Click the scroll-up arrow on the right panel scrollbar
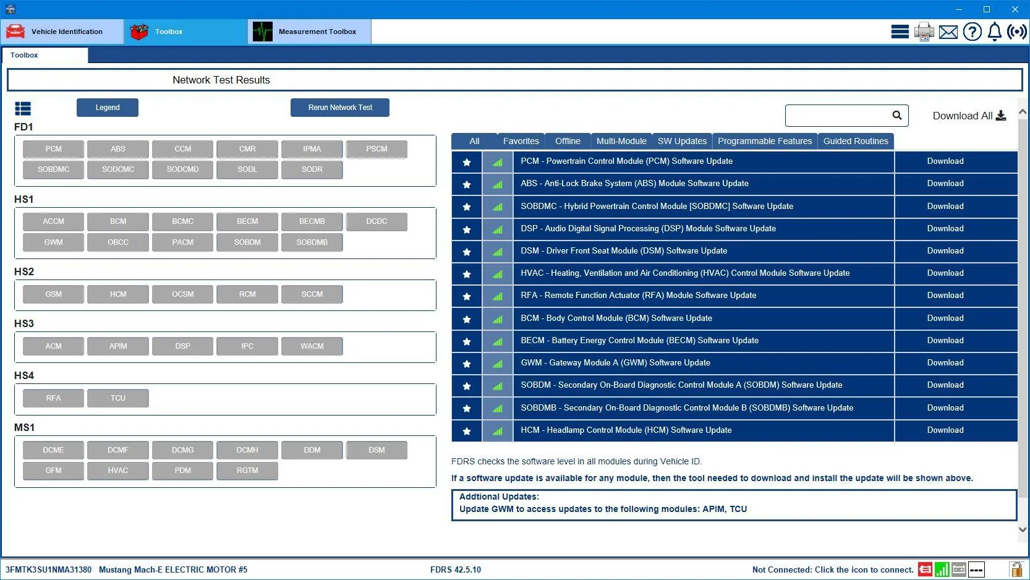 pos(1023,112)
